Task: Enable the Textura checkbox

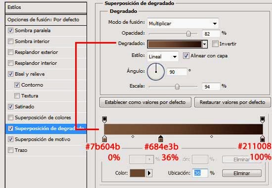Action: [17, 96]
